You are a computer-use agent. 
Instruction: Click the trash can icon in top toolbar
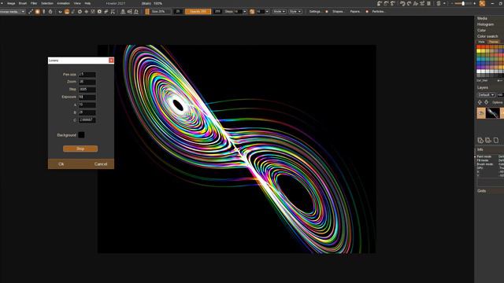(x=428, y=3)
